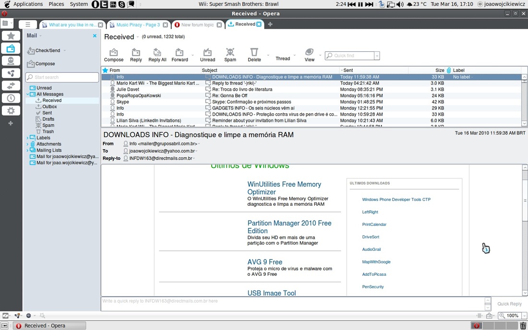528x330 pixels.
Task: Click the quick reply text box
Action: click(x=293, y=304)
